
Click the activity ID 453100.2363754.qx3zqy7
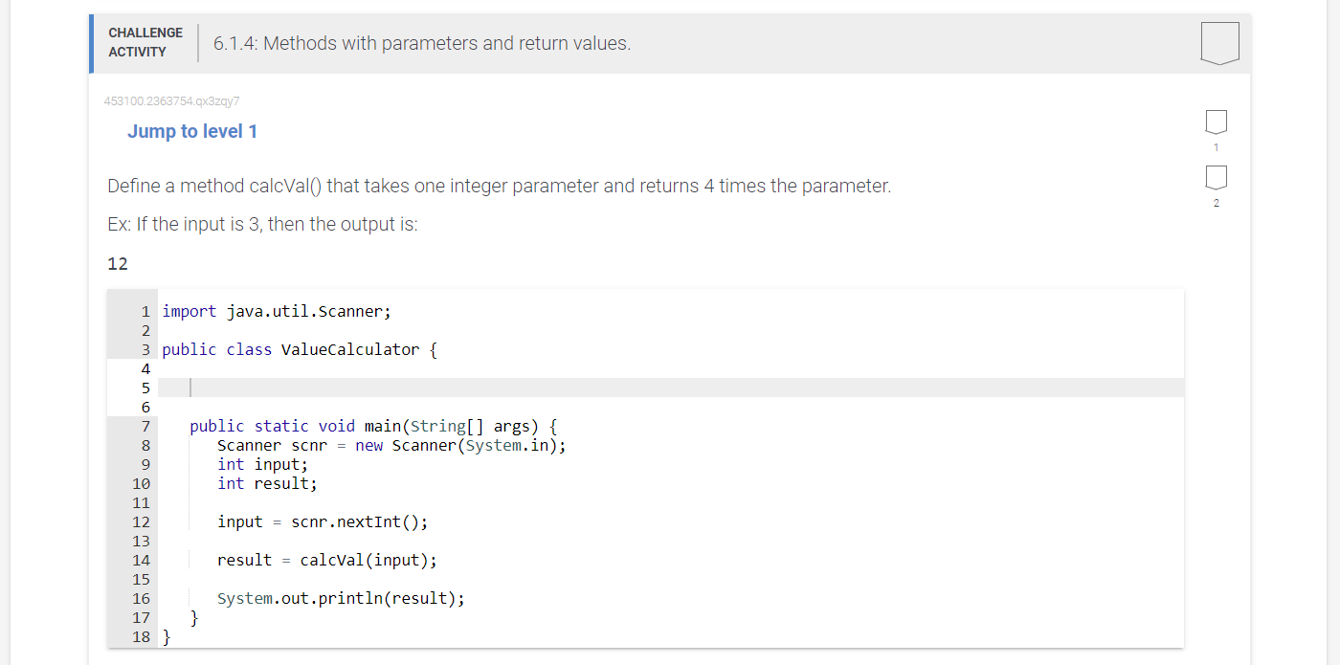point(170,100)
